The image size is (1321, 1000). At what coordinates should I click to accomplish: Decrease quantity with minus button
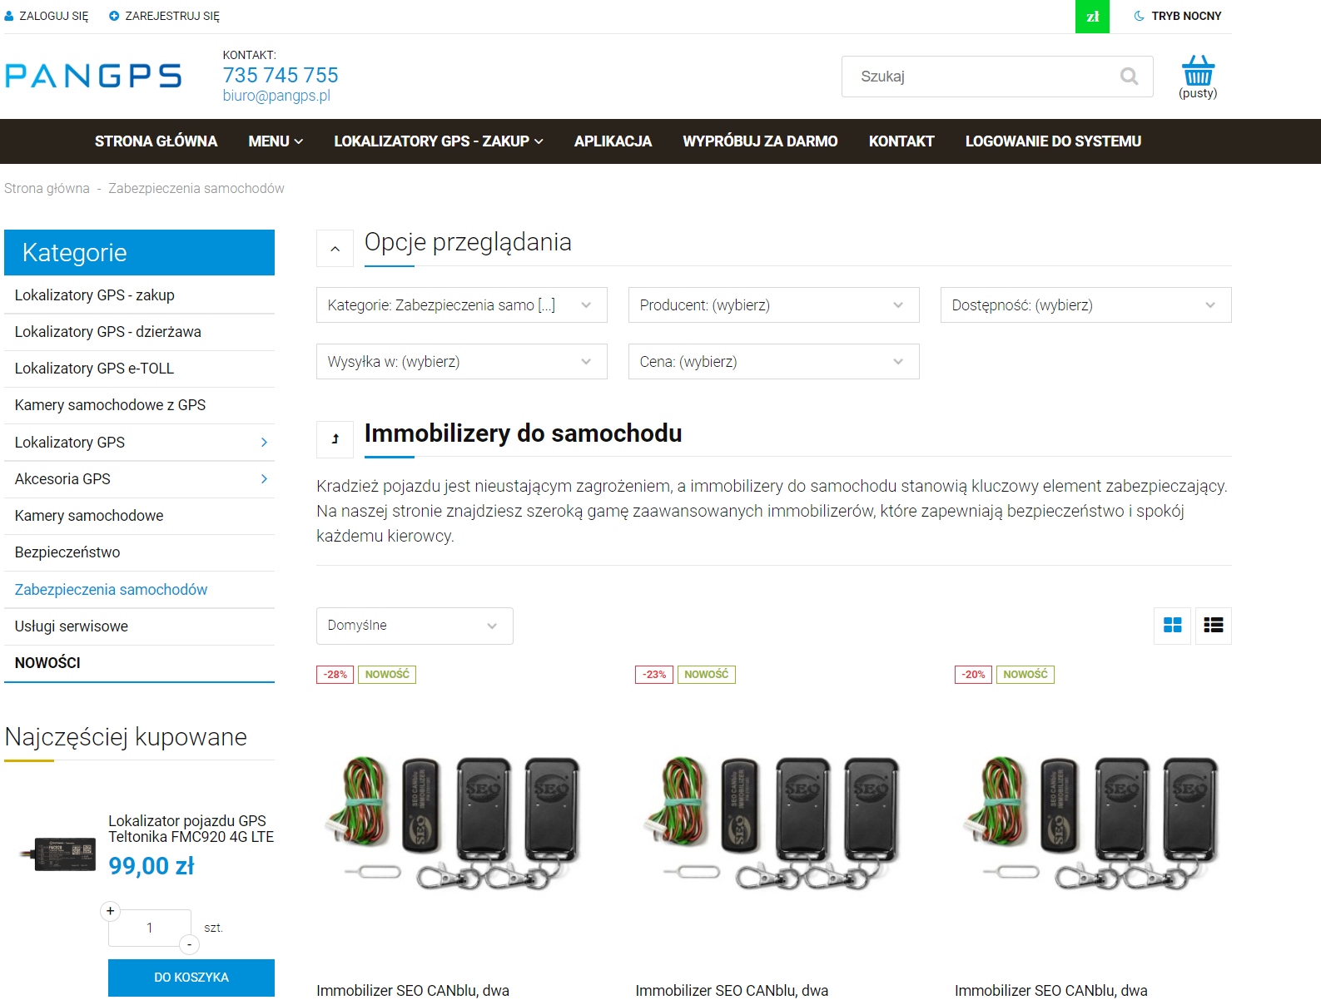click(x=190, y=944)
